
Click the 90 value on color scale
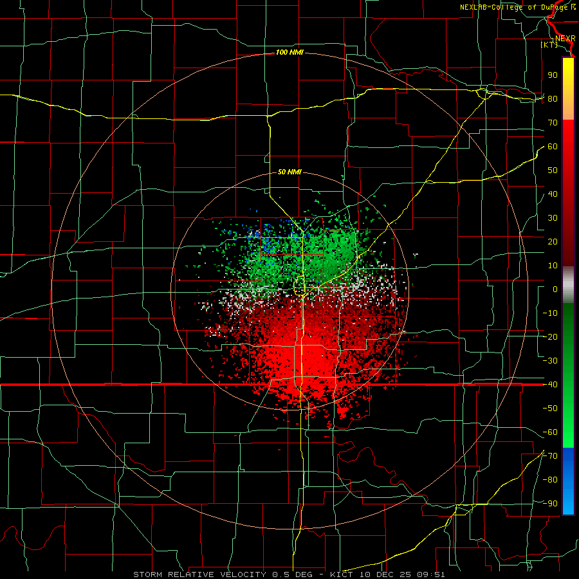point(553,75)
